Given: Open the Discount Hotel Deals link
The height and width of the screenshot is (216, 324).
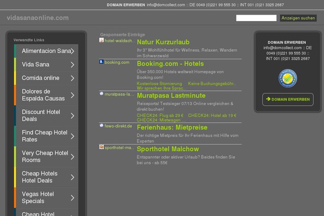Looking at the screenshot, I should pos(46,116).
